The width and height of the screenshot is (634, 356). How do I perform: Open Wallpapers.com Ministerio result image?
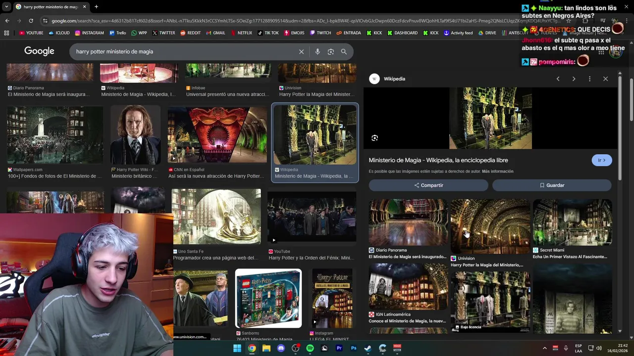click(55, 135)
